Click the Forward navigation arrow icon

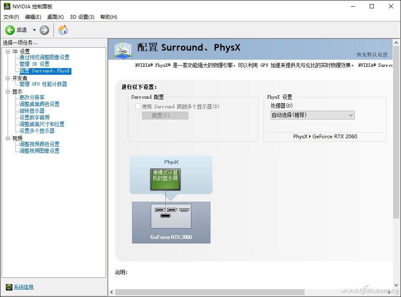tap(44, 30)
